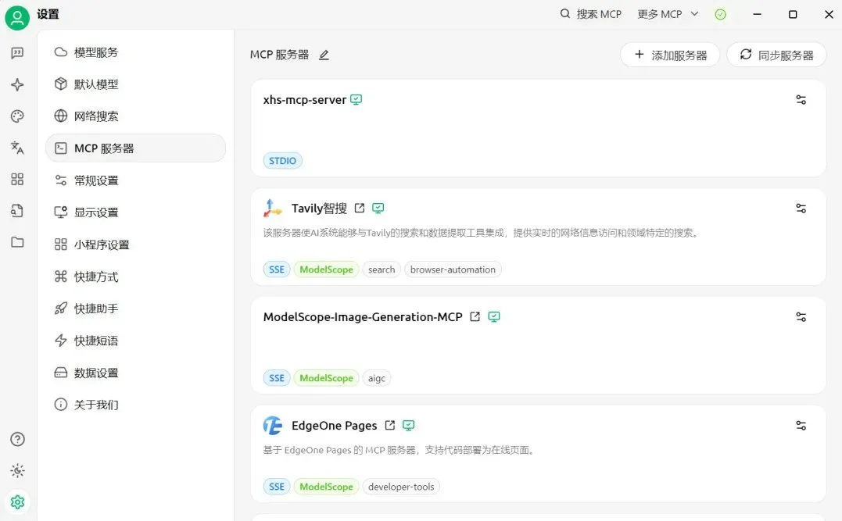Viewport: 842px width, 521px height.
Task: Open 模型服务 settings section
Action: [135, 52]
